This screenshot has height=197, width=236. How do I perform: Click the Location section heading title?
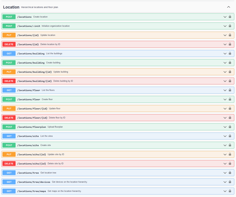click(x=11, y=7)
